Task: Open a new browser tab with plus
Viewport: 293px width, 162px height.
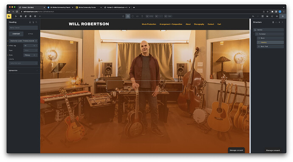Action: tap(134, 8)
